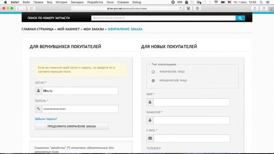Open the Правка menu
This screenshot has width=274, height=154.
click(x=38, y=2)
